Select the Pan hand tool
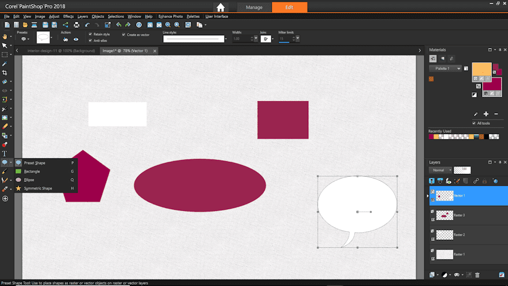 (5, 36)
